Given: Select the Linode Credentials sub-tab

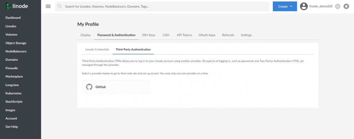Looking at the screenshot, I should 97,49.
